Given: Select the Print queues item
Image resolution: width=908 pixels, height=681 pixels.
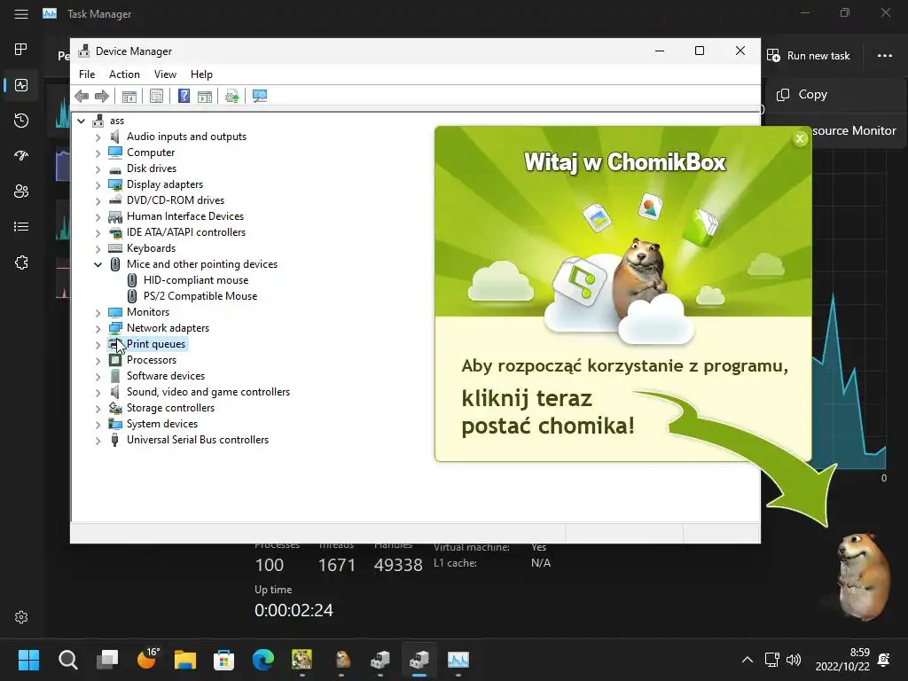Looking at the screenshot, I should click(156, 344).
